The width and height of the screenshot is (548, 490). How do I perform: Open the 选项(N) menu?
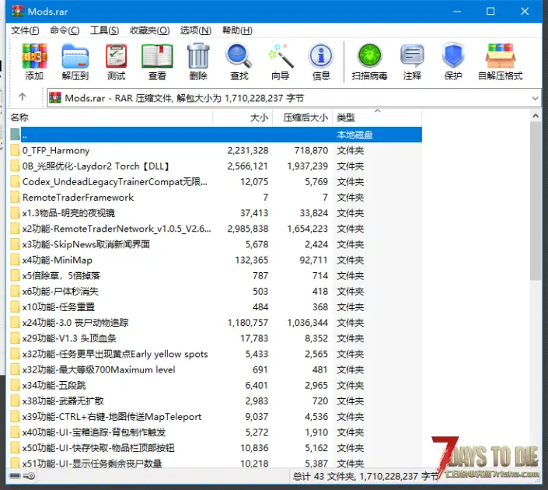196,30
